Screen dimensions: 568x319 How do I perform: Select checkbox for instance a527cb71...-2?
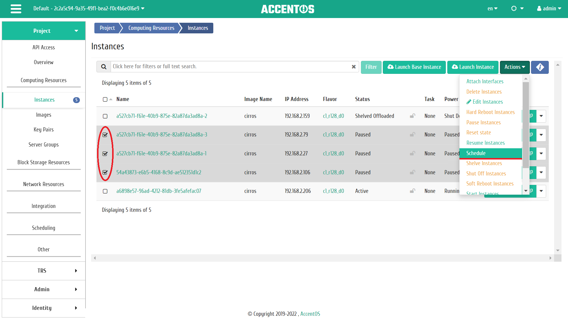coord(105,116)
